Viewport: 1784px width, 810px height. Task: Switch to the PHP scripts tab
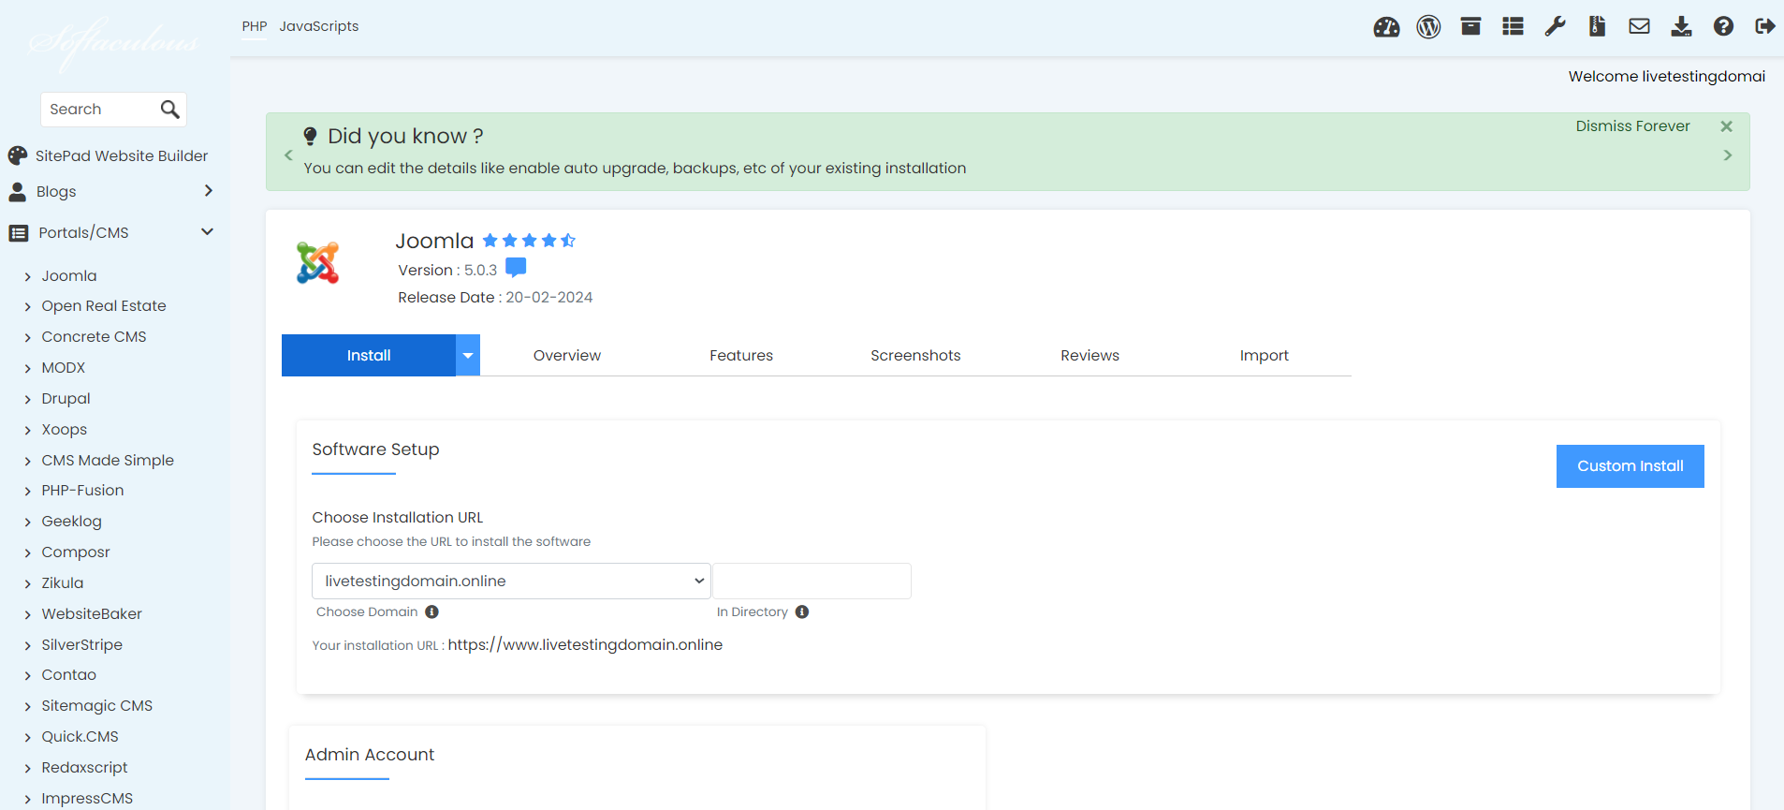point(255,26)
